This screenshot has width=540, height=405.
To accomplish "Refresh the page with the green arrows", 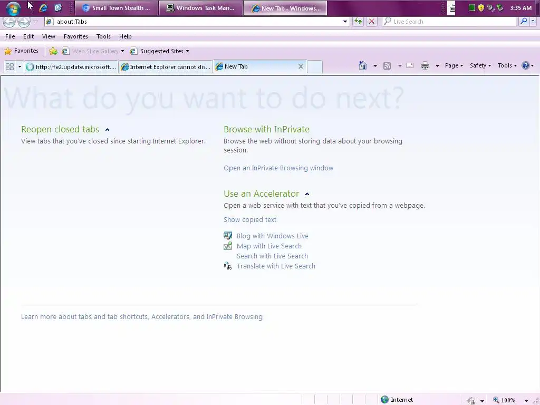I will [x=358, y=22].
